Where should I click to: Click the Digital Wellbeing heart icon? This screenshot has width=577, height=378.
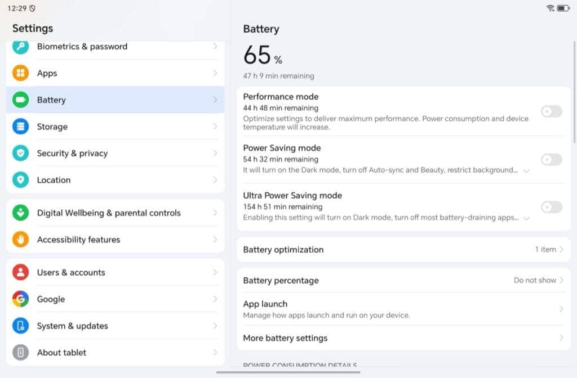(21, 213)
